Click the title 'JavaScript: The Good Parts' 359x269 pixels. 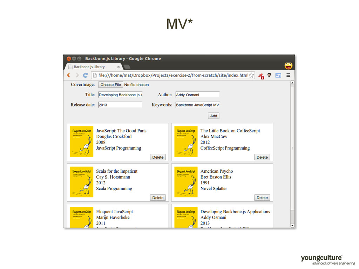pos(121,131)
